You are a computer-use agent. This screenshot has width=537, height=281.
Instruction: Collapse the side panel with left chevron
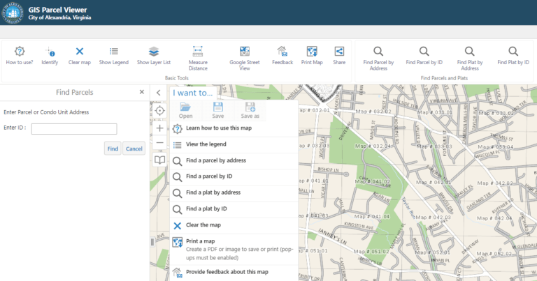159,92
